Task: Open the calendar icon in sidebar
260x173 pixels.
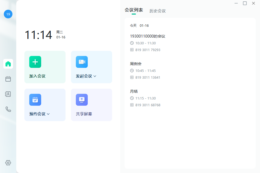Action: click(8, 79)
